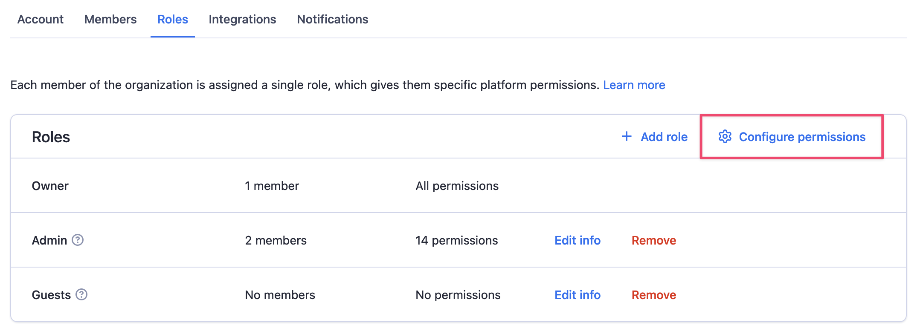Switch to the Account tab

40,19
